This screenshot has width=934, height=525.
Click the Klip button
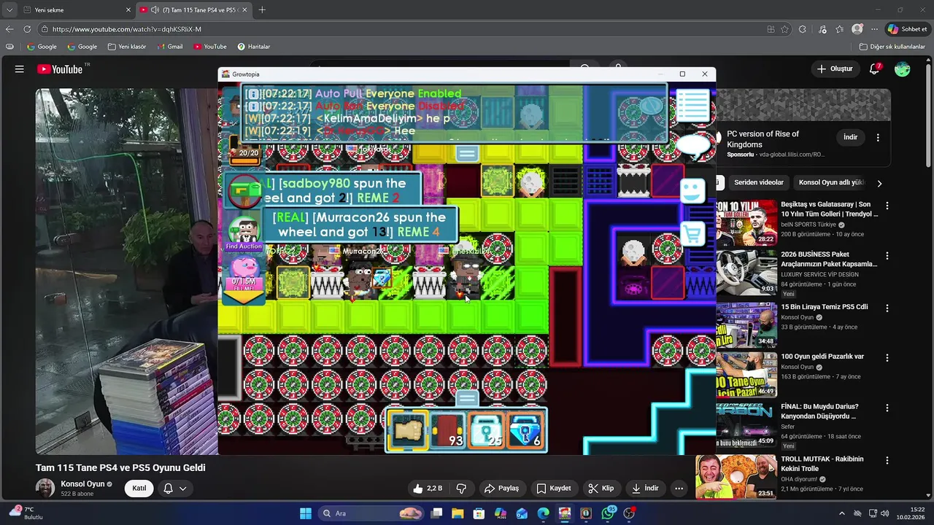point(601,488)
